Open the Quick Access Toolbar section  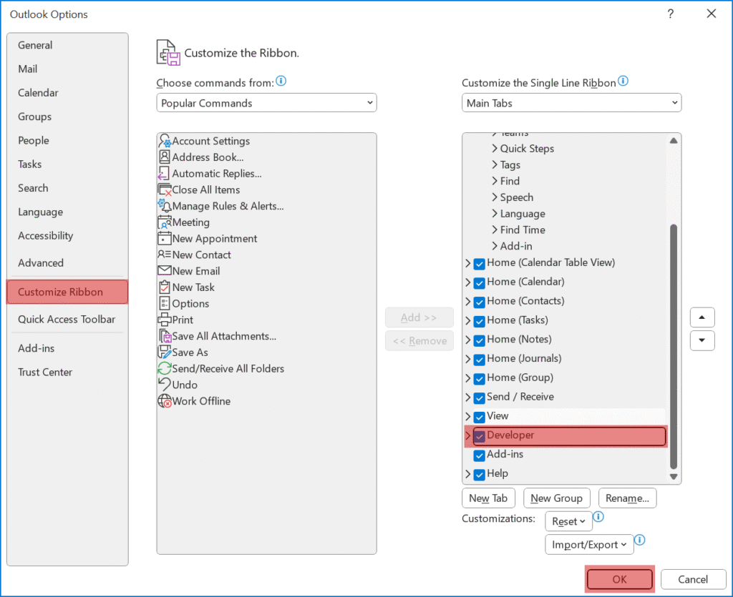click(x=67, y=320)
